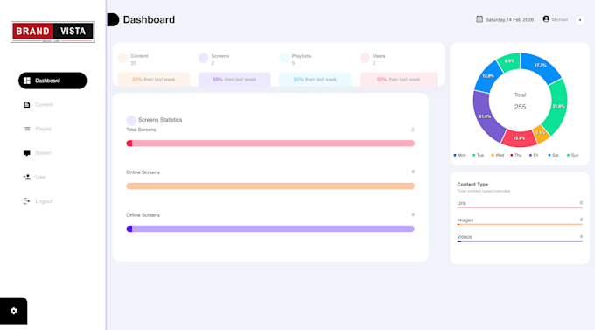This screenshot has width=595, height=330.
Task: Toggle the Sun legend entry
Action: (x=572, y=155)
